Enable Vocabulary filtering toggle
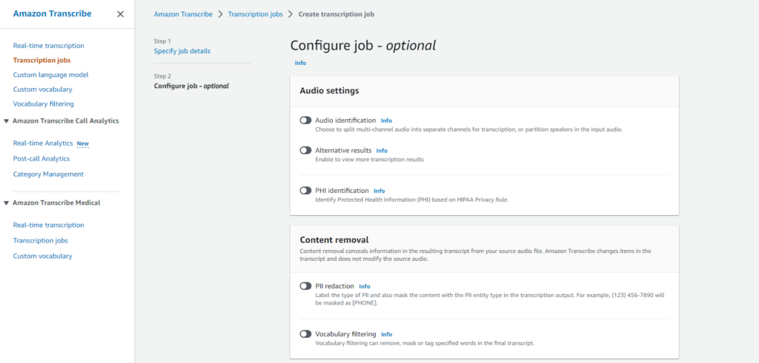This screenshot has width=759, height=363. (x=305, y=333)
